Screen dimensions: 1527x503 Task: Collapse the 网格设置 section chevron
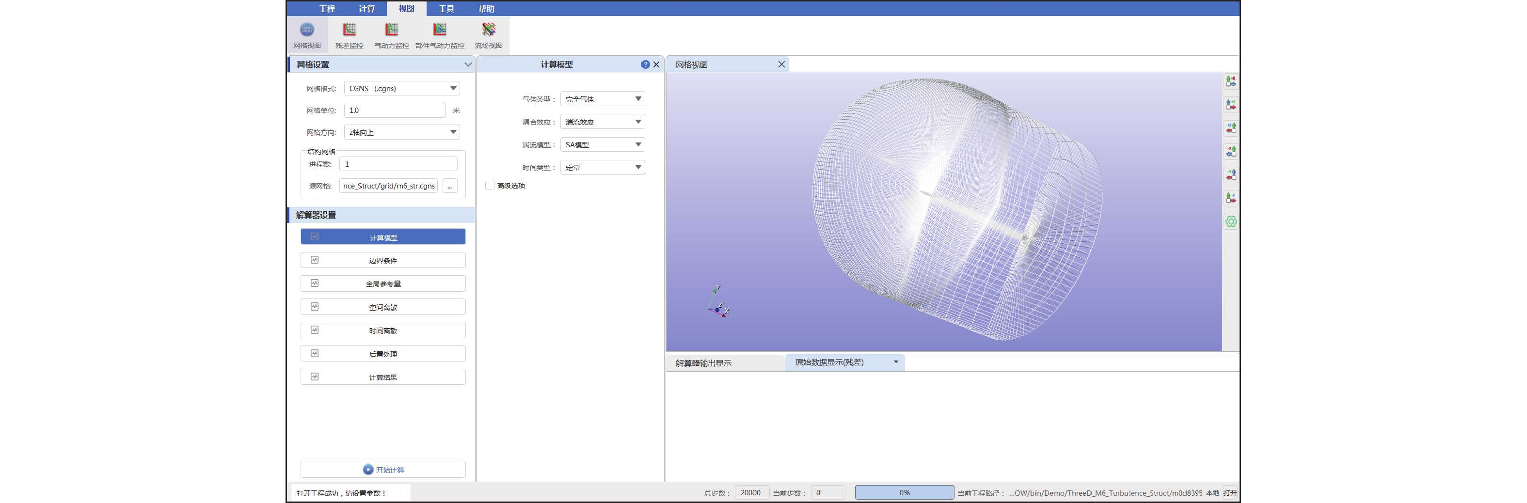point(468,64)
